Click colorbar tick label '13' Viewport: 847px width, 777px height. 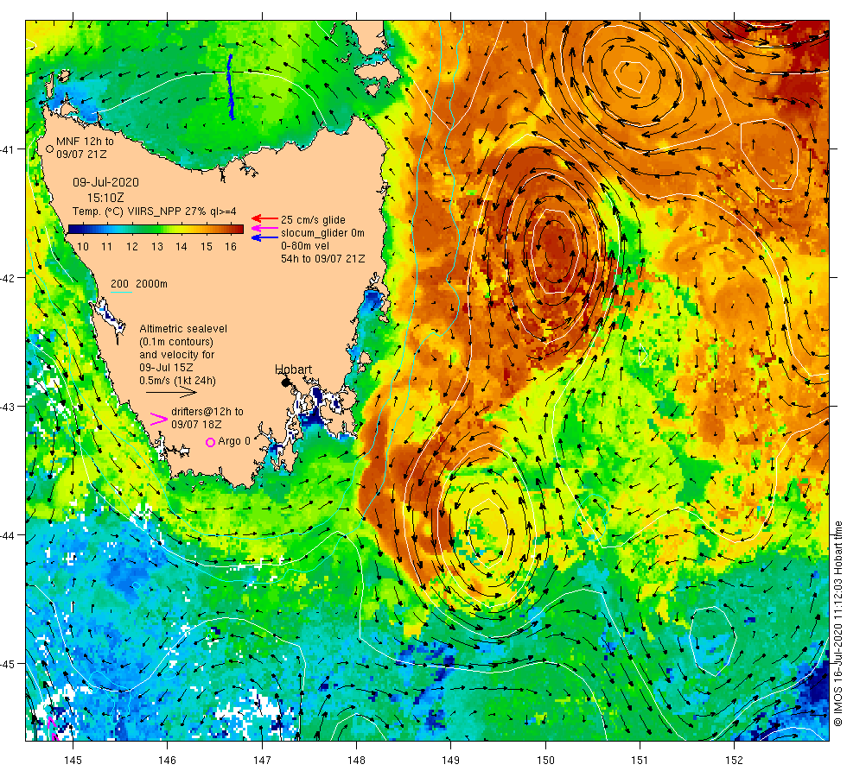(x=156, y=247)
